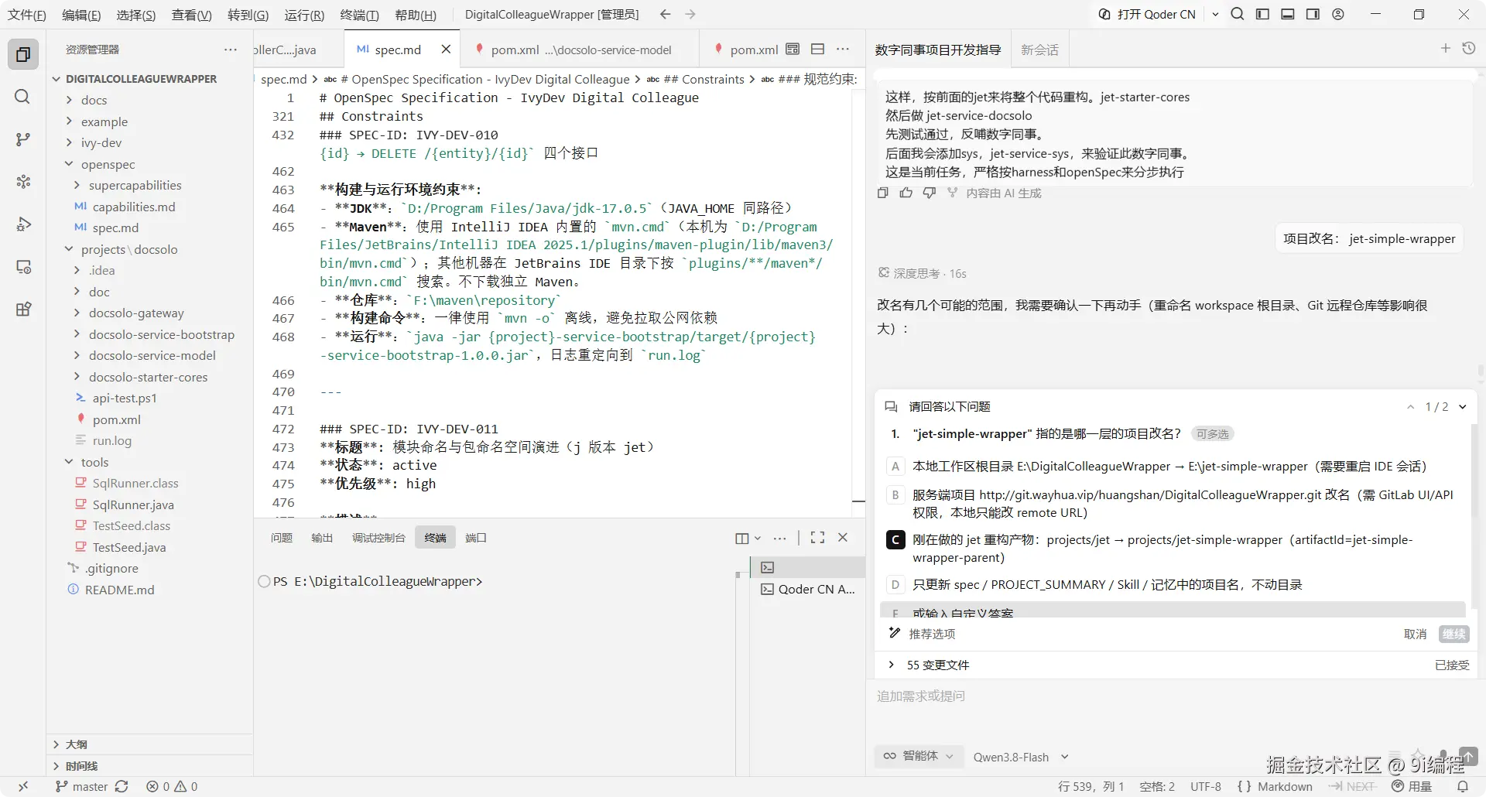Go back using the title bar arrow
This screenshot has width=1486, height=797.
point(665,14)
